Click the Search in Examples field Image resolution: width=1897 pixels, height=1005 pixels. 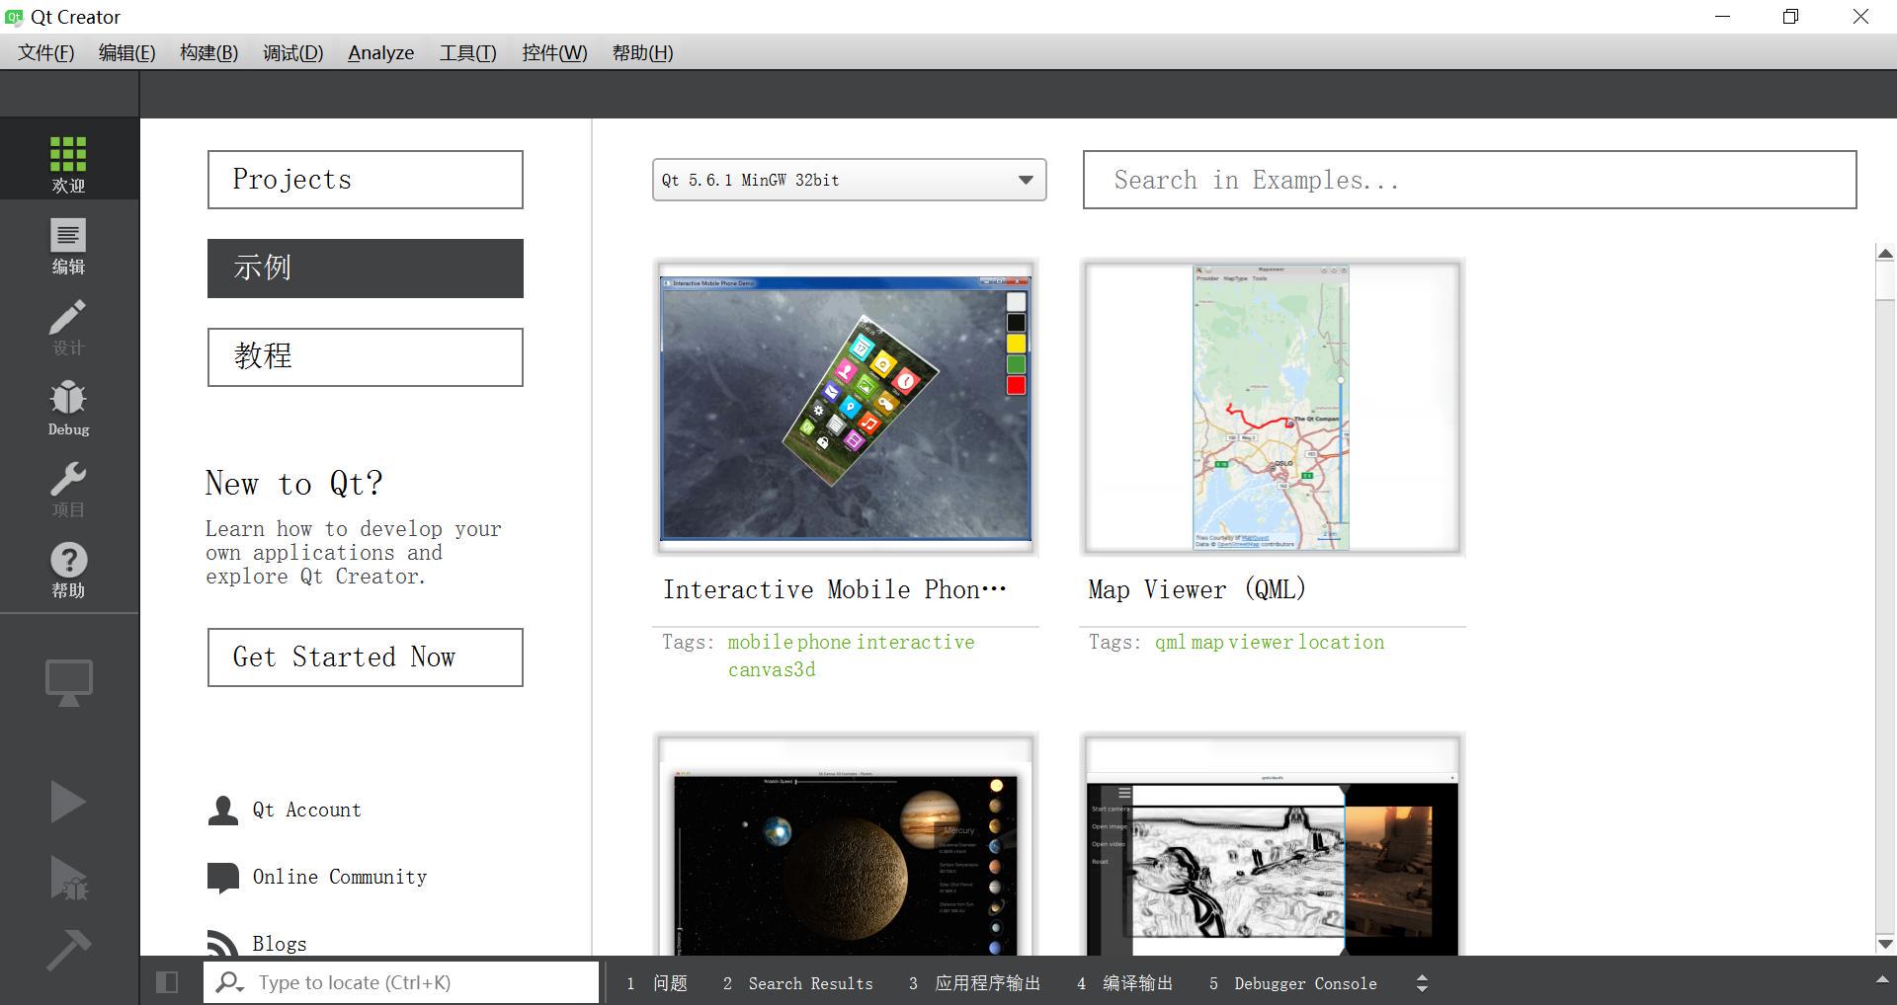click(x=1470, y=180)
